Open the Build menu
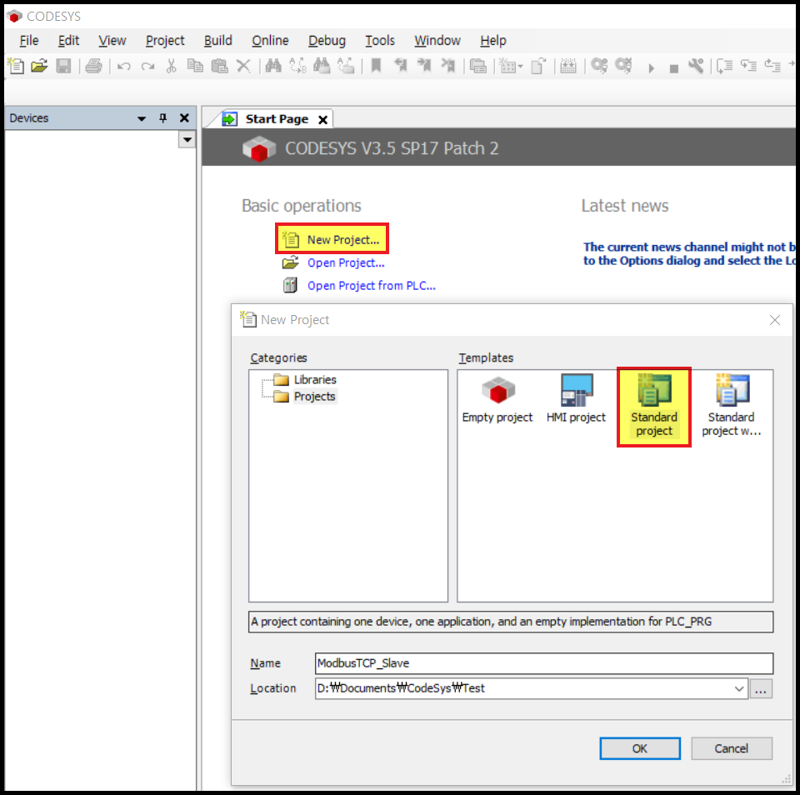This screenshot has height=795, width=800. click(x=217, y=40)
